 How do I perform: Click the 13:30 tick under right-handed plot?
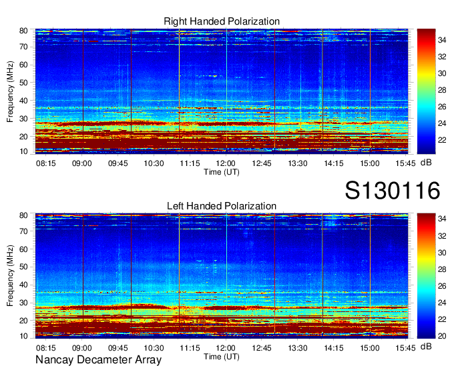click(298, 163)
